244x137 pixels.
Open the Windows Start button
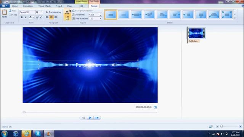tap(4, 134)
